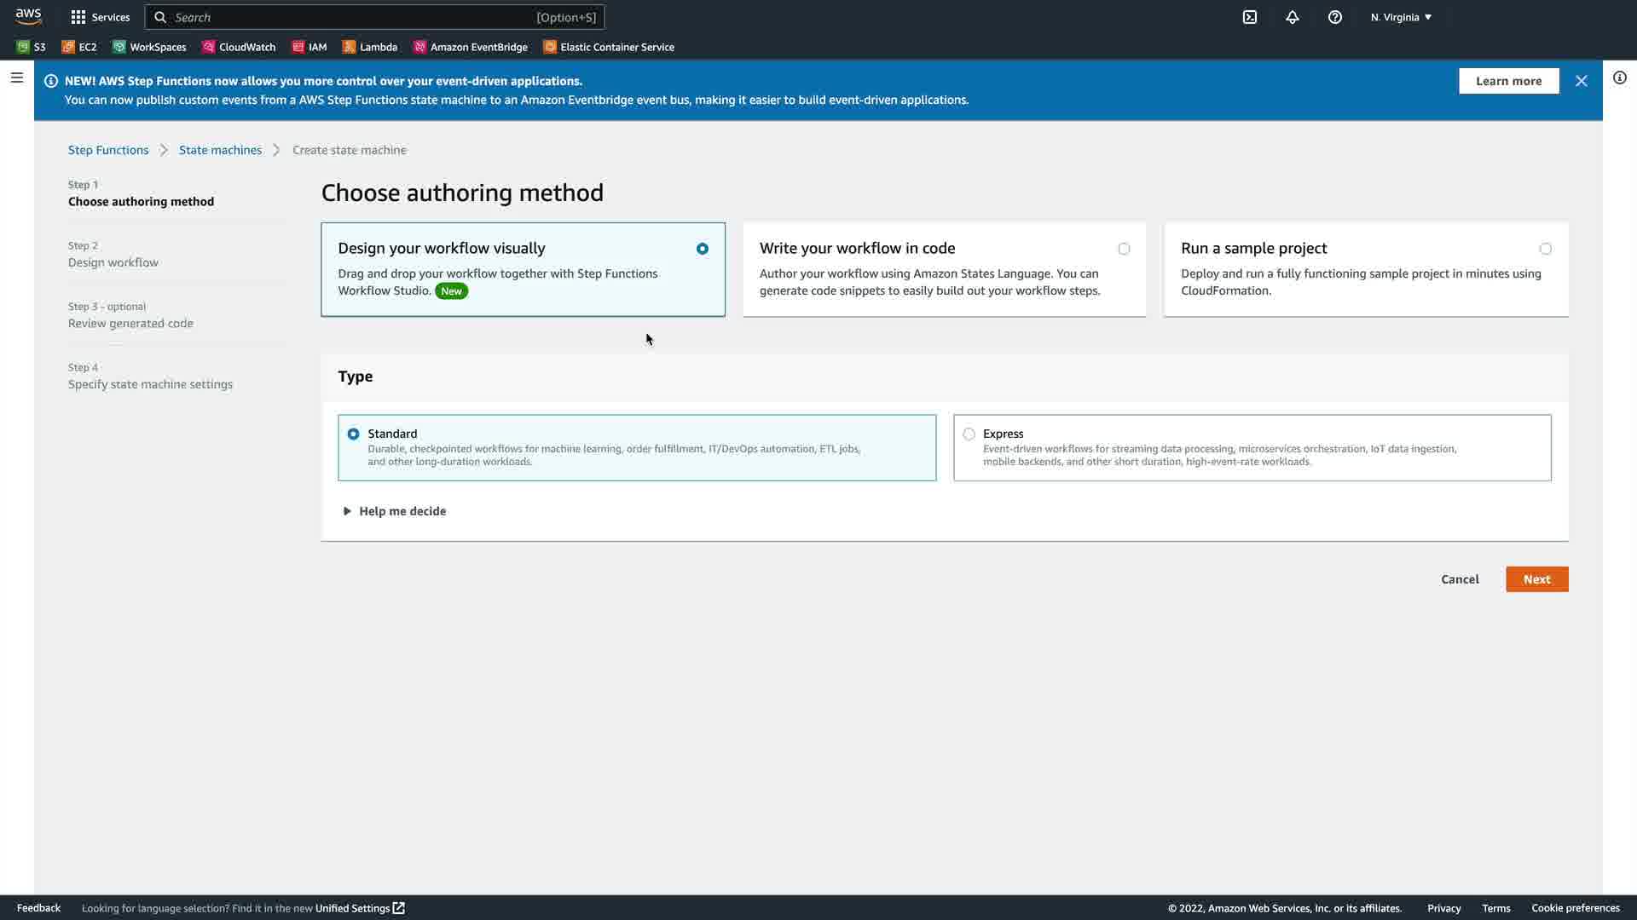Go to Step Functions breadcrumb
This screenshot has height=920, width=1637.
pos(108,150)
